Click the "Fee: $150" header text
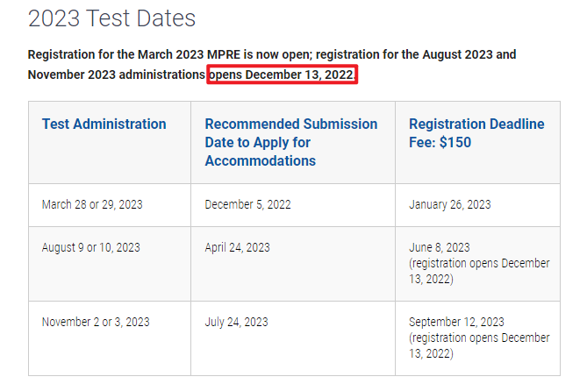This screenshot has width=587, height=391. click(440, 142)
